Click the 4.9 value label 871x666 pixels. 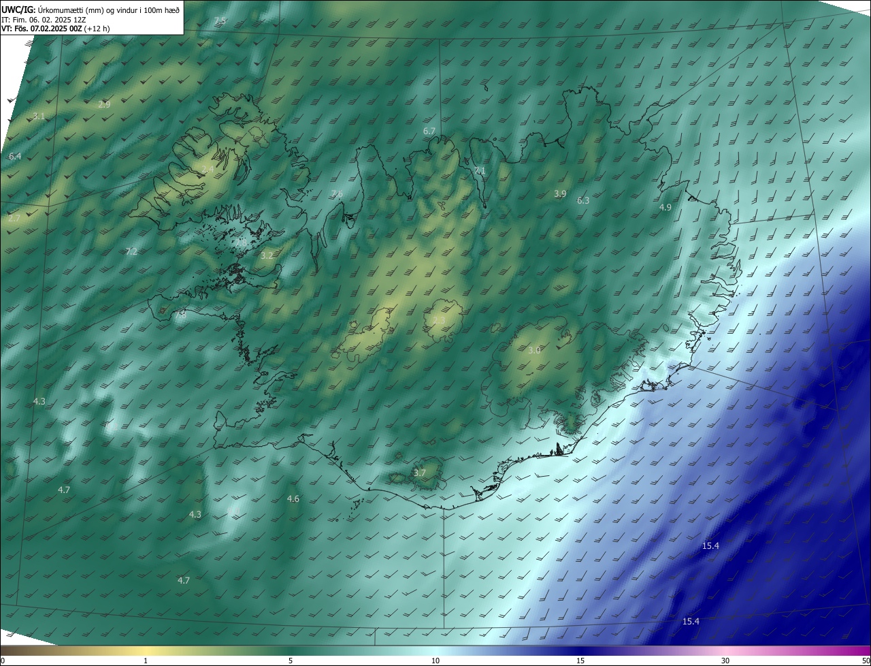(665, 208)
